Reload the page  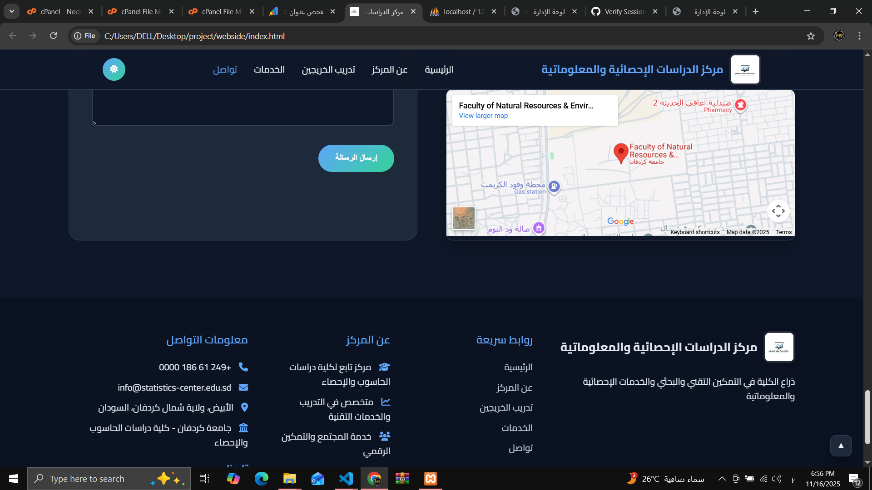[x=53, y=36]
